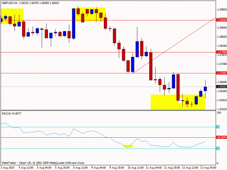Click the 9 Aug 04:00 time label
This screenshot has width=227, height=170.
99,168
